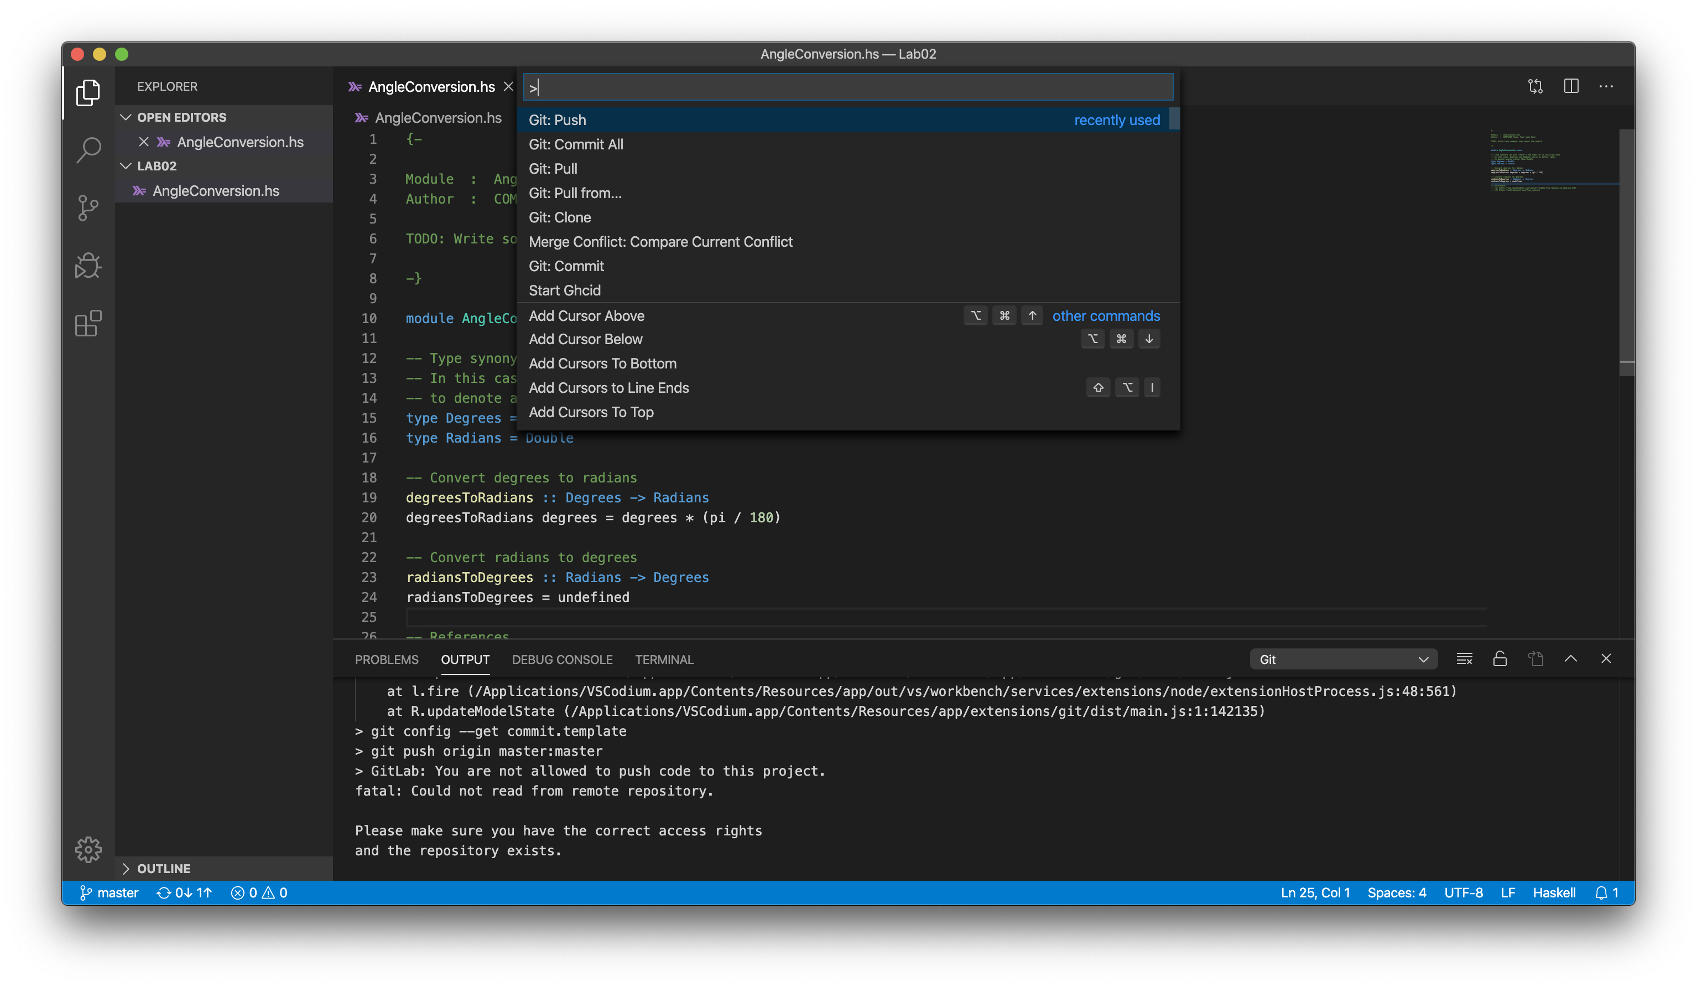Select the Start Ghcid command
1697x987 pixels.
pyautogui.click(x=847, y=290)
